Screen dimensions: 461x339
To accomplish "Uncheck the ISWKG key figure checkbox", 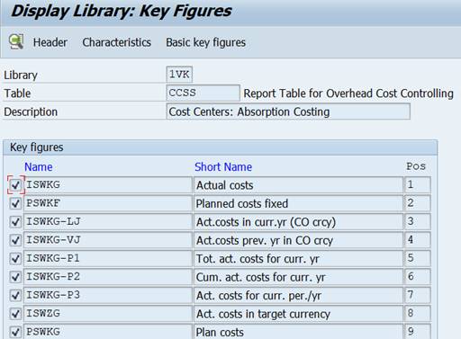I will (x=15, y=185).
